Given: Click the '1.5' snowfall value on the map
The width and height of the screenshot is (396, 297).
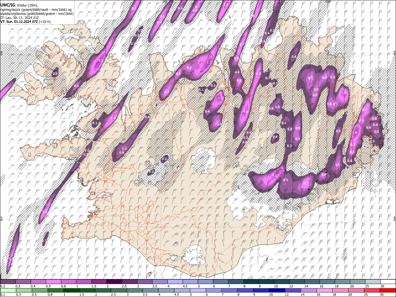Looking at the screenshot, I should tap(209, 63).
